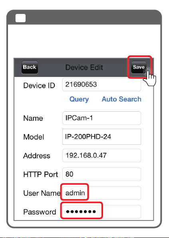The image size is (169, 238).
Task: Click the Device ID label
Action: [x=39, y=86]
